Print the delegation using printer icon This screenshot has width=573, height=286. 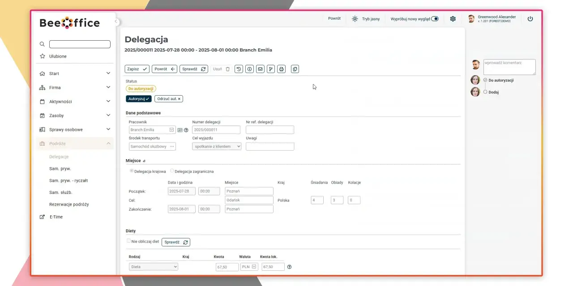[x=281, y=69]
